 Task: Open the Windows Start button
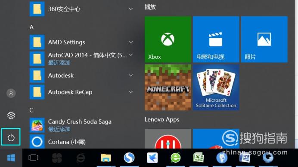tap(11, 158)
